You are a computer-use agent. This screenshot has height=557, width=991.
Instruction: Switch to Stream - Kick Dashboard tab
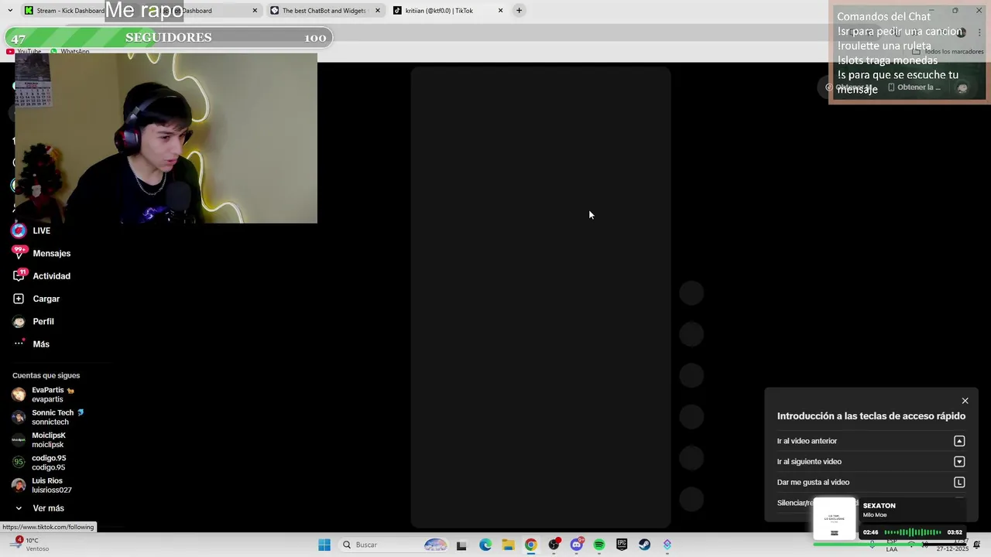63,11
